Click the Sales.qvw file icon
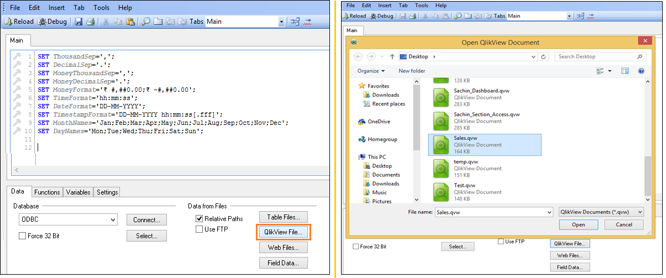666x278 pixels. point(440,145)
